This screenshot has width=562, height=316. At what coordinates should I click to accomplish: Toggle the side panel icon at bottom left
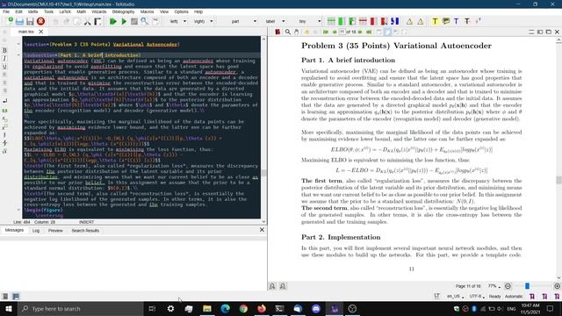coord(5,297)
